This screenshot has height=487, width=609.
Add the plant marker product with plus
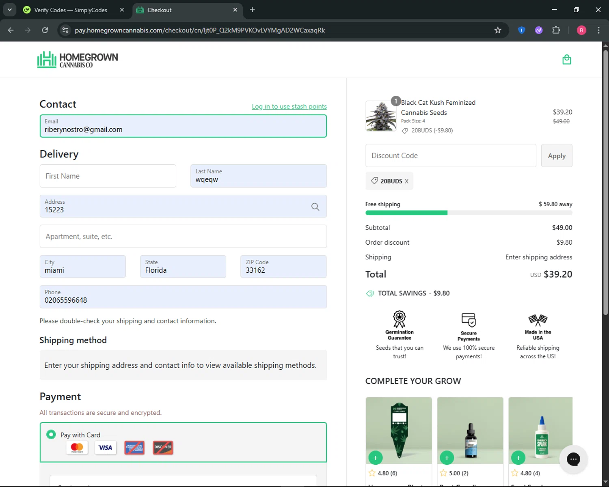[x=376, y=458]
